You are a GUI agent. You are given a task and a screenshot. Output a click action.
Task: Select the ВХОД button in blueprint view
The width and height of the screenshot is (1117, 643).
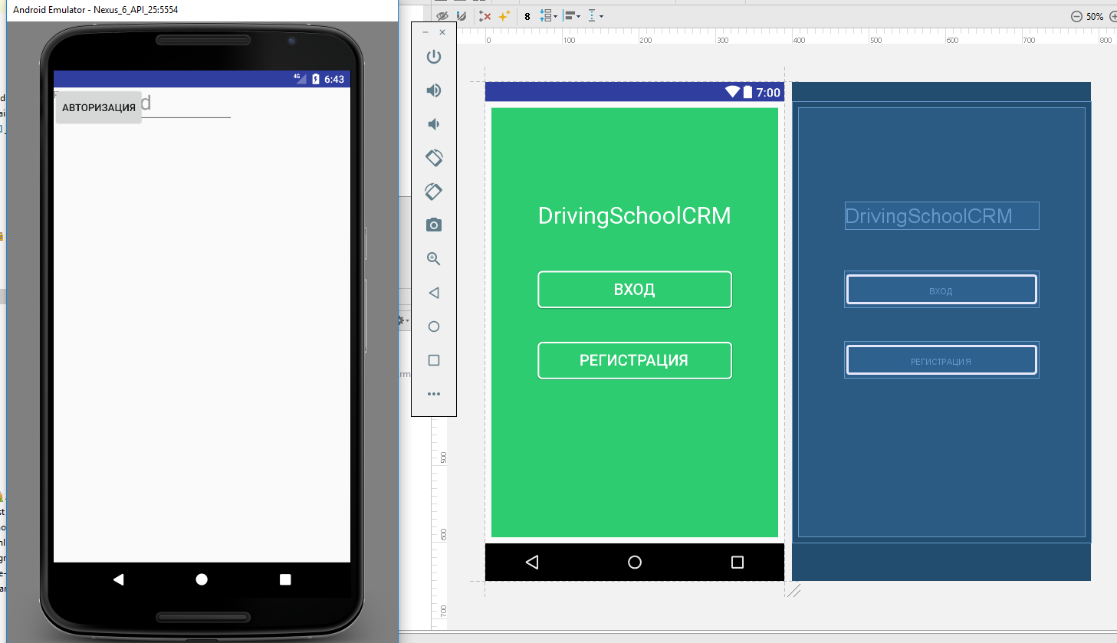coord(941,290)
